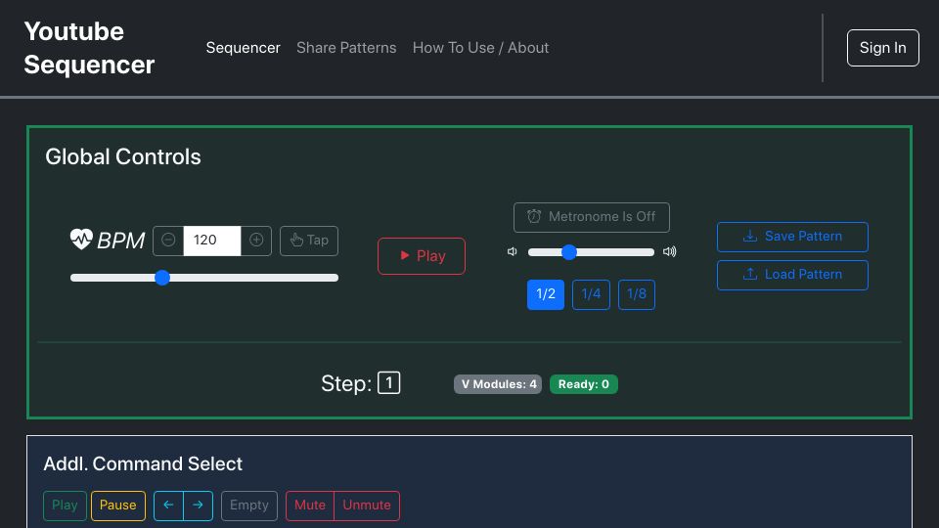Start playback with the red Play button
Viewport: 939px width, 528px height.
click(422, 256)
